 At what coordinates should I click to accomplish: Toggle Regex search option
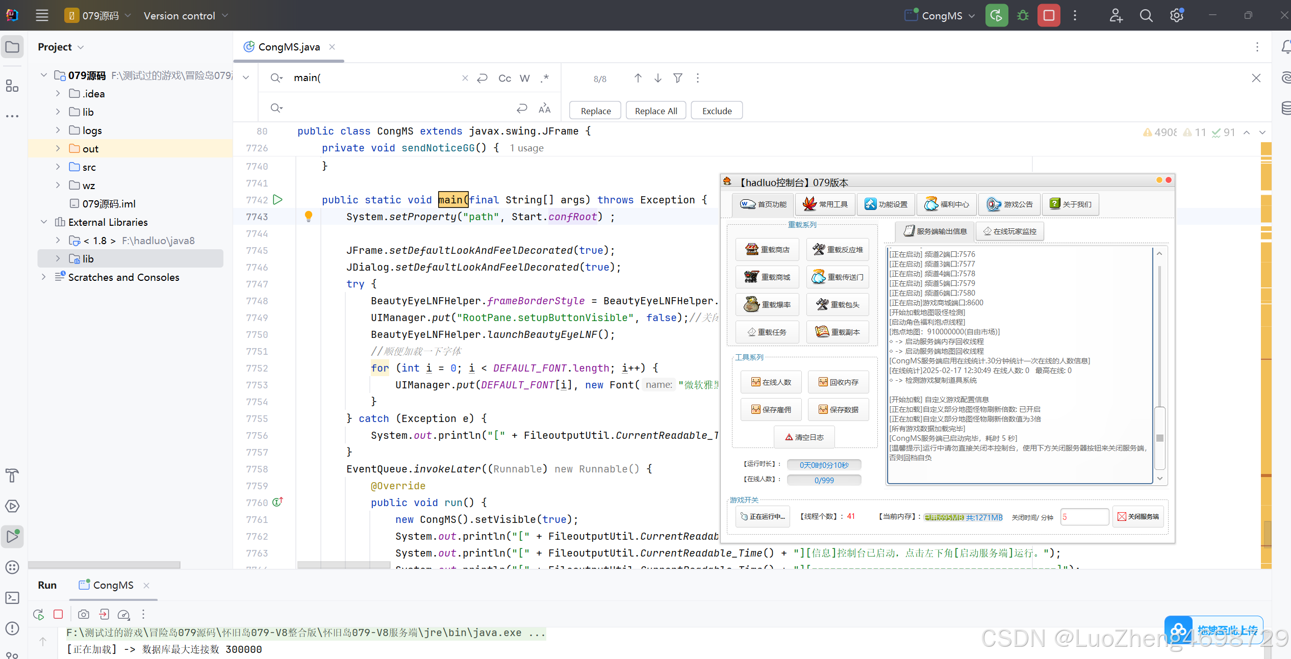coord(545,78)
